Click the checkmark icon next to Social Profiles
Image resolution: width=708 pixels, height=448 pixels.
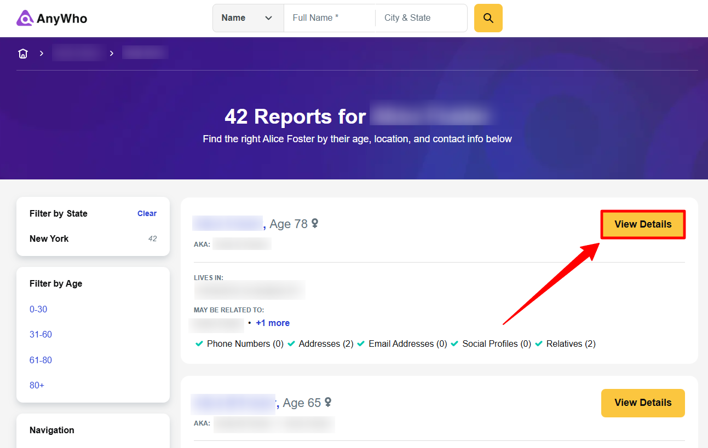454,344
